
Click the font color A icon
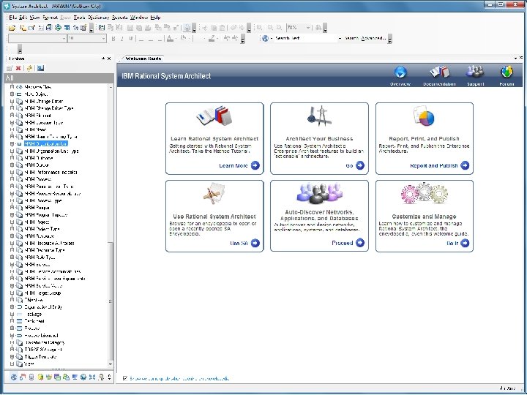point(171,39)
